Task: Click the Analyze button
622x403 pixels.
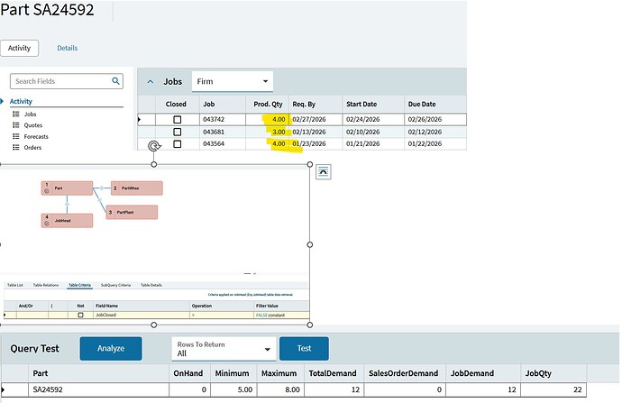Action: click(111, 349)
